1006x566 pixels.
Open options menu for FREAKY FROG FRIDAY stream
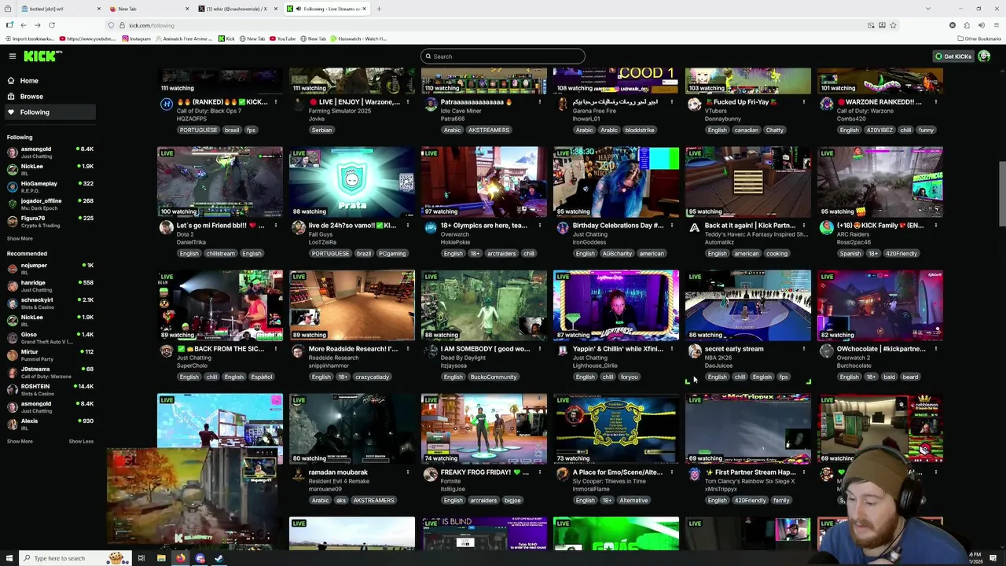tap(539, 472)
